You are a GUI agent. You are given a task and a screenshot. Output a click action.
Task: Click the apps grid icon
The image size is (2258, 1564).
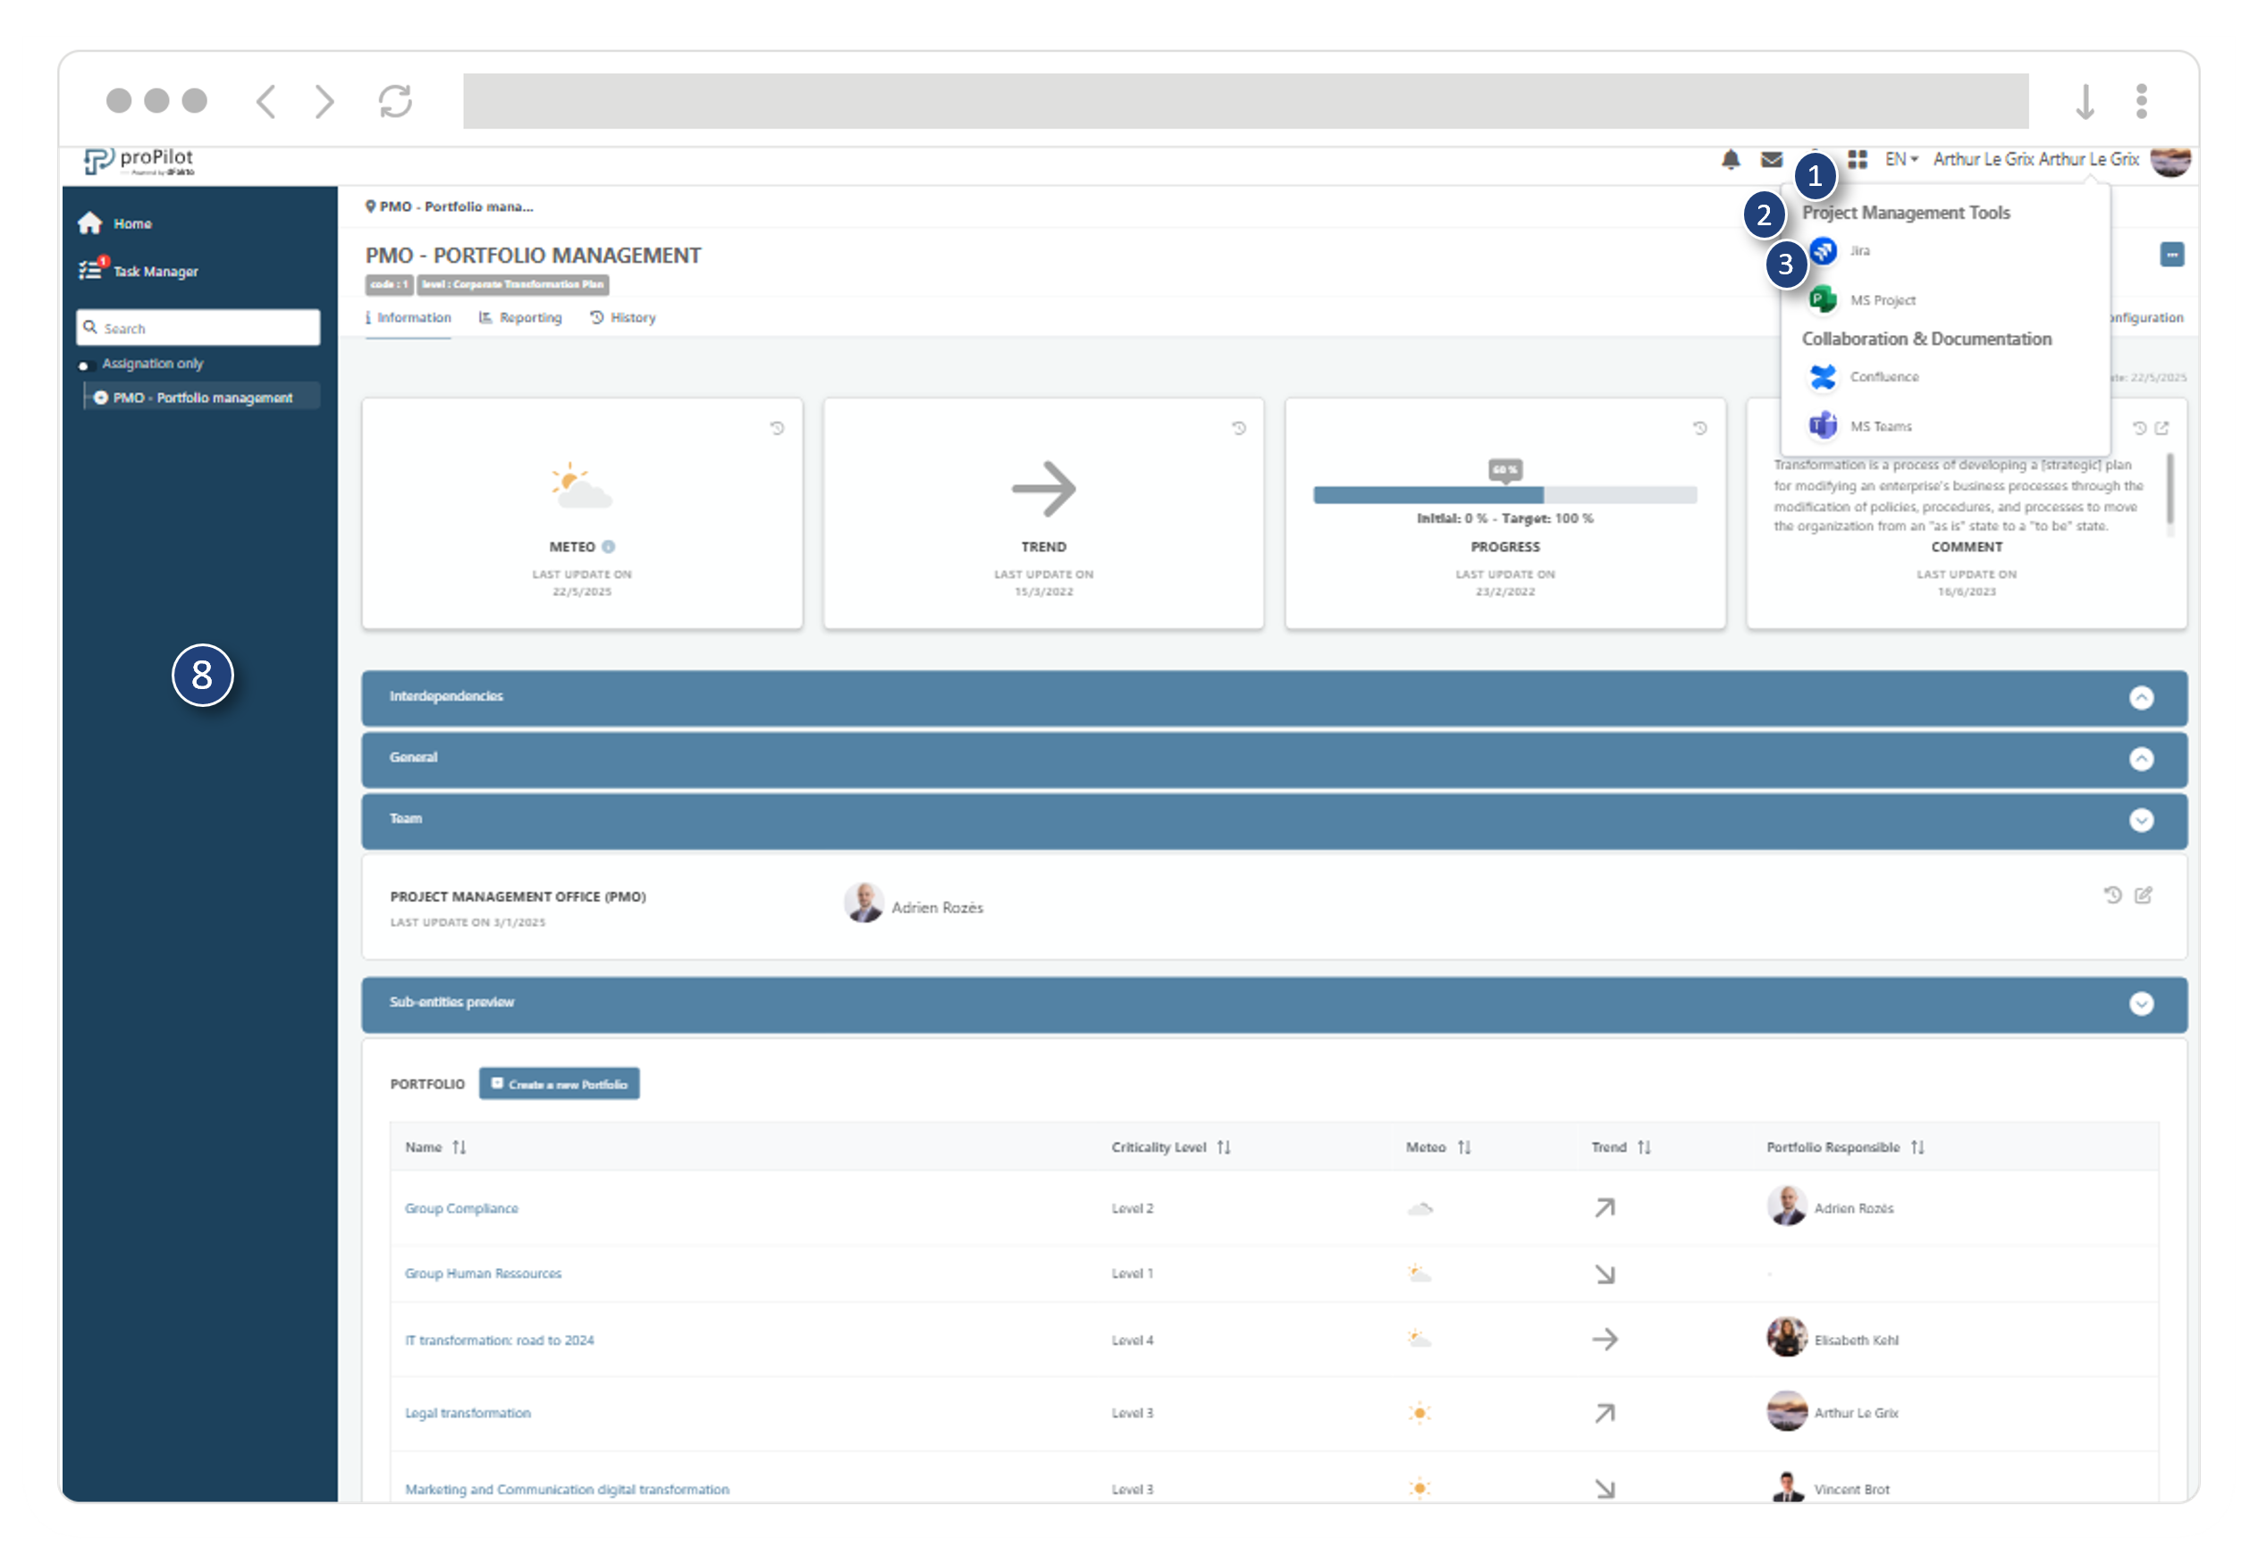tap(1858, 159)
